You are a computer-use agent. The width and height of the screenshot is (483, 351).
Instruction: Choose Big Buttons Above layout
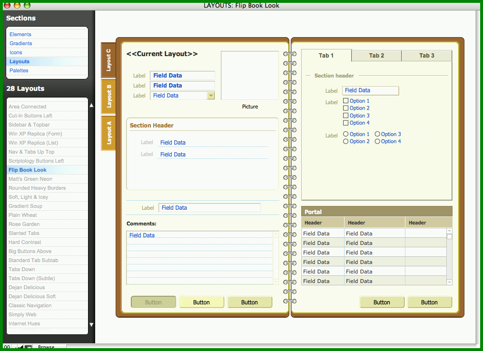click(47, 251)
